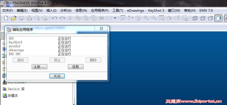227x105 pixels.
Task: Click the 删除 button
Action: coord(93,60)
